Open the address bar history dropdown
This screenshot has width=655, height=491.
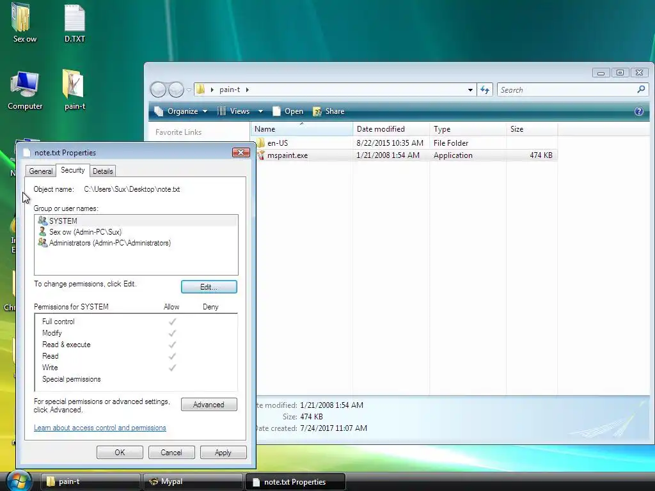(470, 90)
